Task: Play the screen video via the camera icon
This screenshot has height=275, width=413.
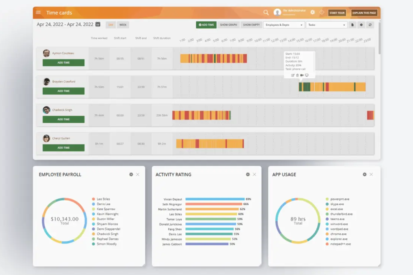Action: click(302, 75)
